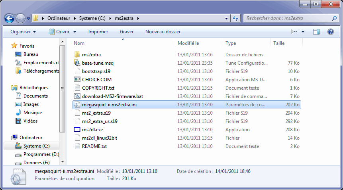Select the ms2extra folder icon
Viewport: 343px width, 190px height.
point(77,55)
